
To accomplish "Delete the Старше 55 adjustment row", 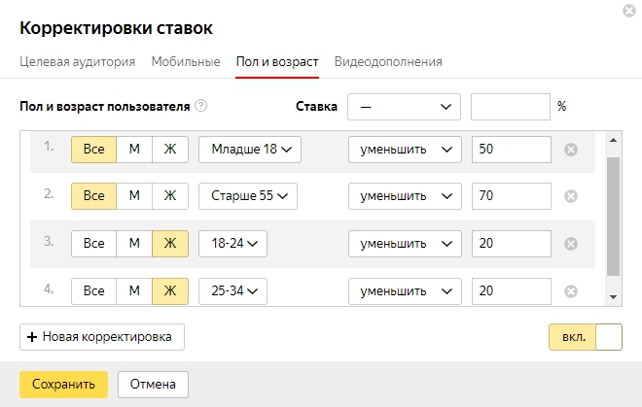I will tap(571, 196).
